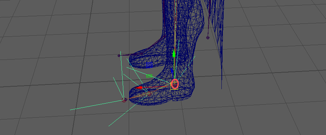
Task: Select the blue plane handle square
Action: (x=149, y=65)
